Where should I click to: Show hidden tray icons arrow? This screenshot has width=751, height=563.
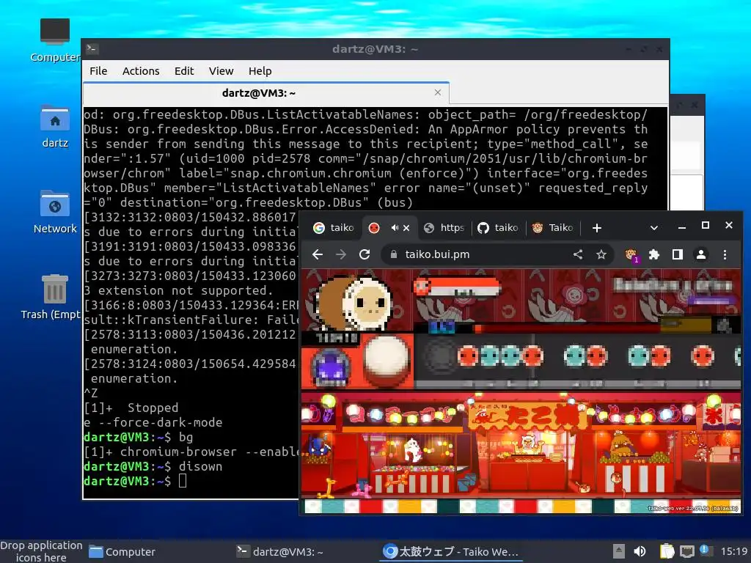[618, 551]
